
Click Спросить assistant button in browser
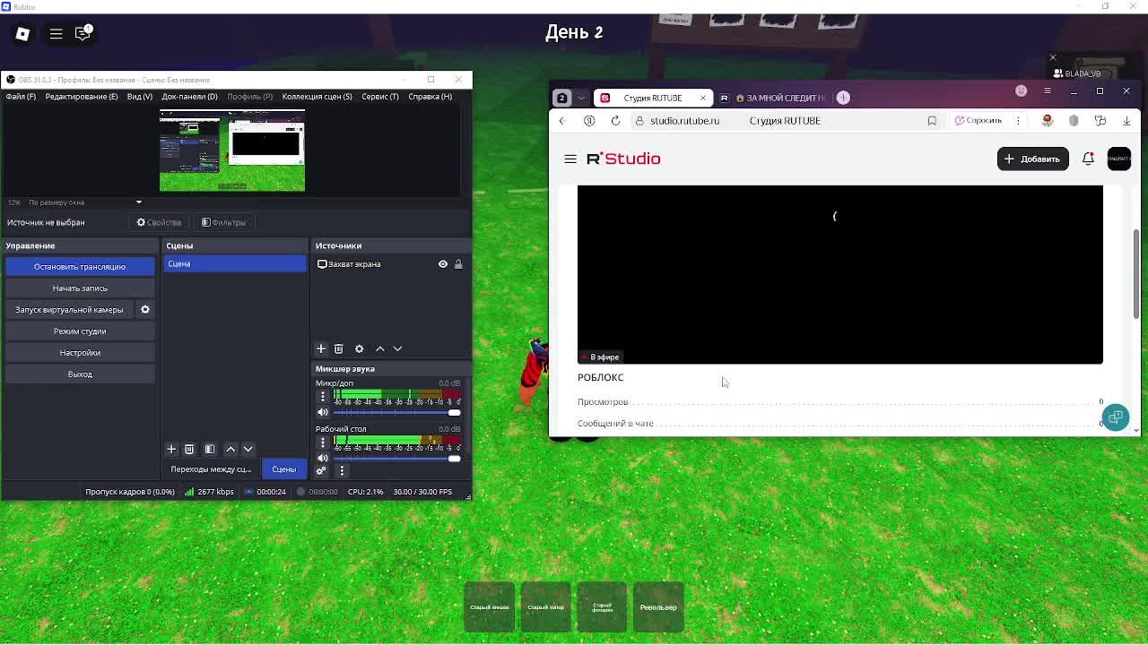(978, 121)
